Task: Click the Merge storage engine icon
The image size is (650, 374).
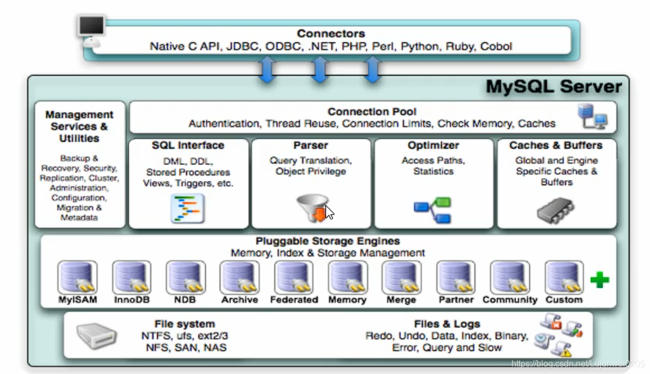Action: (x=402, y=278)
